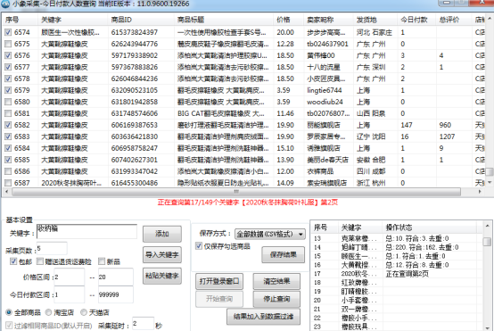
Task: Select 全部商品 radio button
Action: [9, 312]
